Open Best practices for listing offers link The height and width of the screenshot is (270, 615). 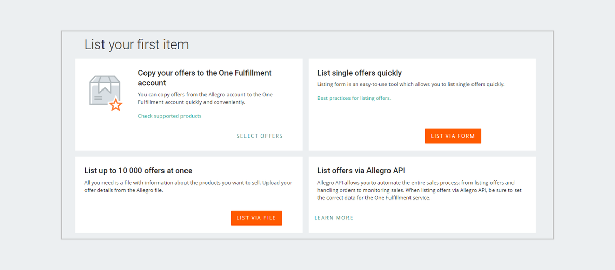click(x=354, y=98)
